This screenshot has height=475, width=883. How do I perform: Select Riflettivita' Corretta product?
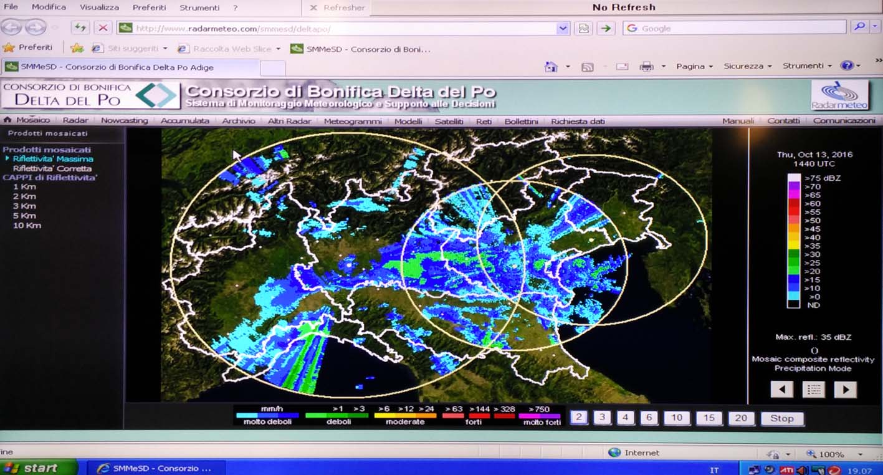[52, 168]
